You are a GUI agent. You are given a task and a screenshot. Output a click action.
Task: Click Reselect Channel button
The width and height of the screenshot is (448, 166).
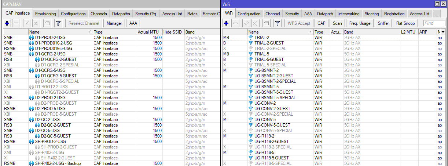[x=84, y=23]
